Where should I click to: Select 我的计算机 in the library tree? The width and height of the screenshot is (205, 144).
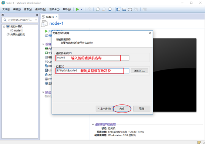pos(16,27)
